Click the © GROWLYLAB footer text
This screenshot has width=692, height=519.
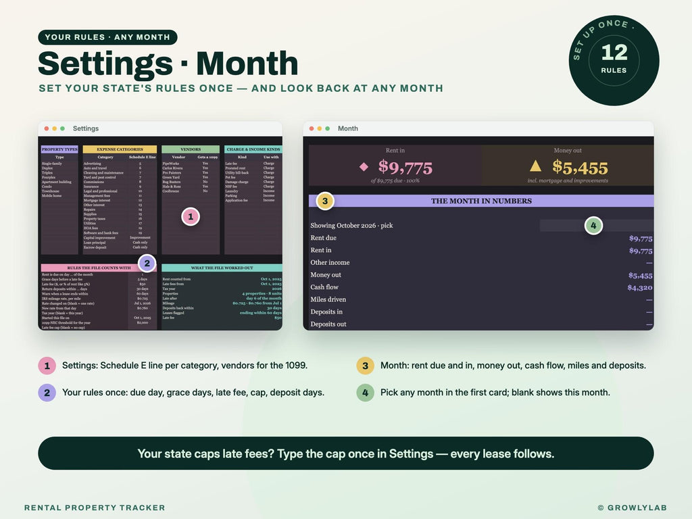tap(632, 508)
